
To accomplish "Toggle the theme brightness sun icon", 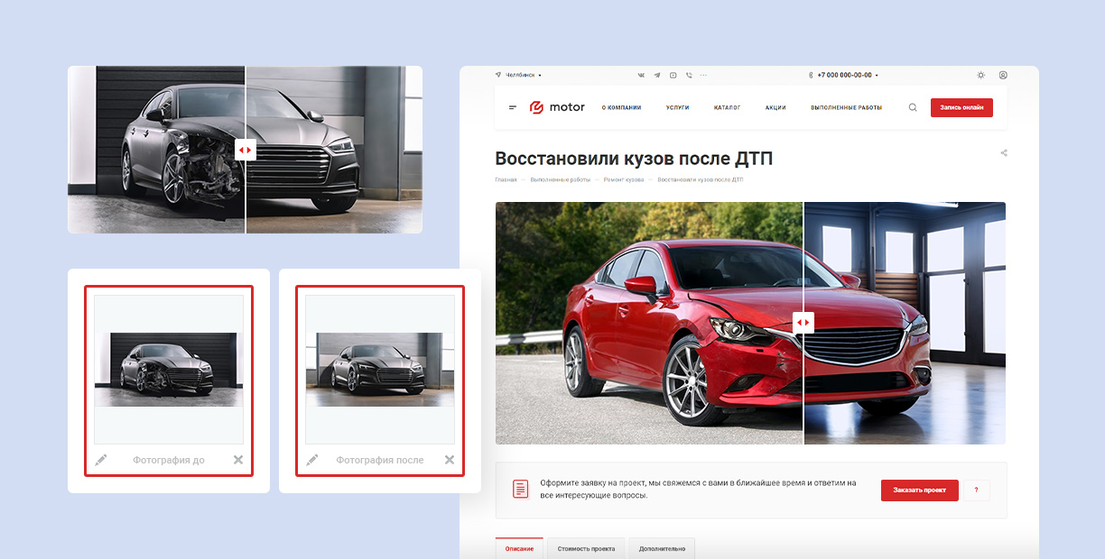I will pos(980,75).
